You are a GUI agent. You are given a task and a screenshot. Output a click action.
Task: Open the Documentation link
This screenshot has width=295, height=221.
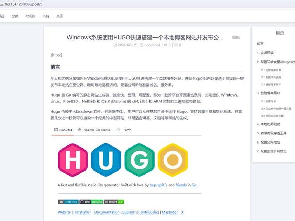pyautogui.click(x=107, y=212)
